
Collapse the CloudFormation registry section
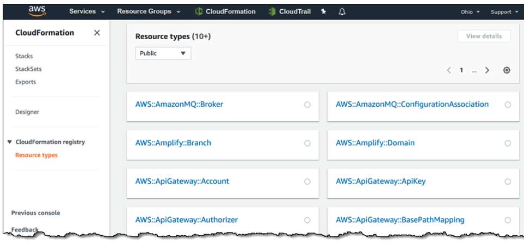pyautogui.click(x=10, y=142)
